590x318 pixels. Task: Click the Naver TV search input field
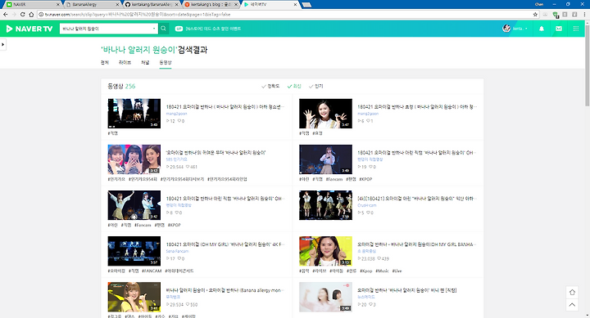106,29
